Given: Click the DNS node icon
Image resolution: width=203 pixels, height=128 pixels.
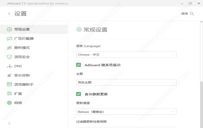Looking at the screenshot, I should pyautogui.click(x=10, y=66).
